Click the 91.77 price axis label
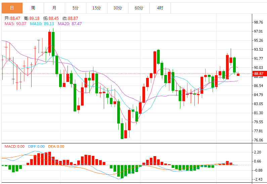267x184 pixels. point(259,58)
